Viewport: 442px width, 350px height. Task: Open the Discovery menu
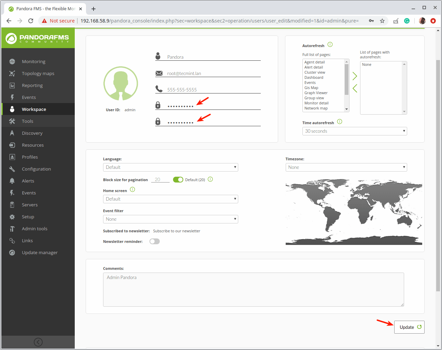tap(38, 133)
